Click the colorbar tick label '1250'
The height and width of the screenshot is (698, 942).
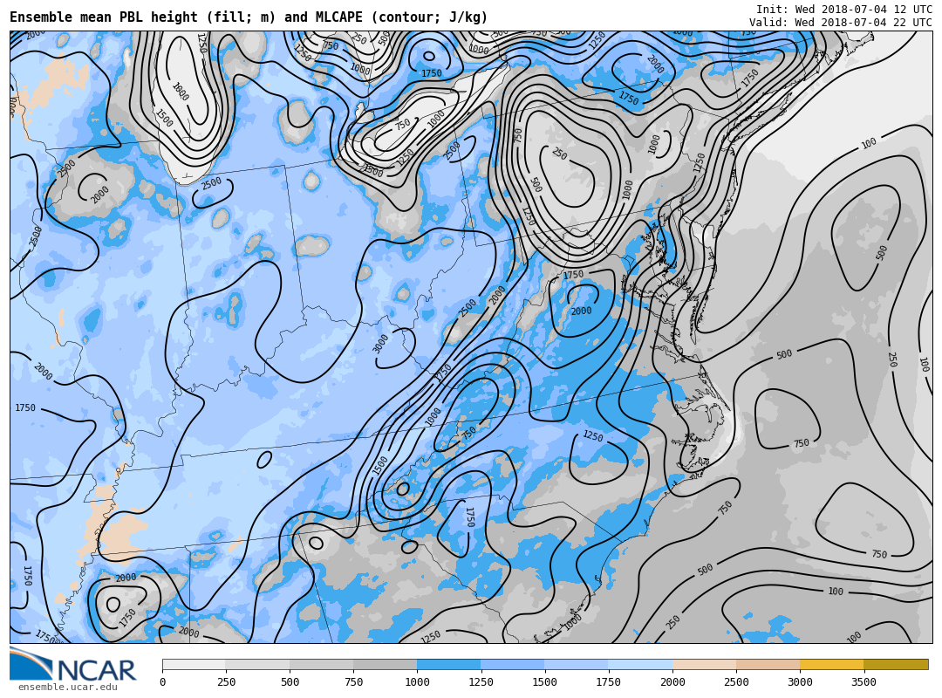[481, 681]
